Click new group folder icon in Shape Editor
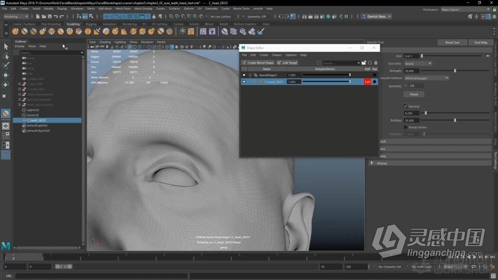The image size is (498, 280). click(x=364, y=63)
